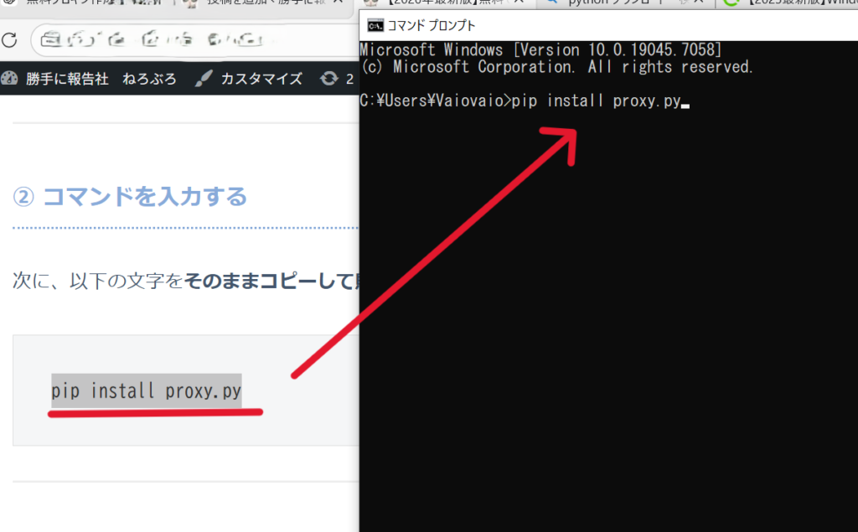Close the 【2026年最新版】無料 browser tab
The image size is (858, 532).
[x=520, y=3]
